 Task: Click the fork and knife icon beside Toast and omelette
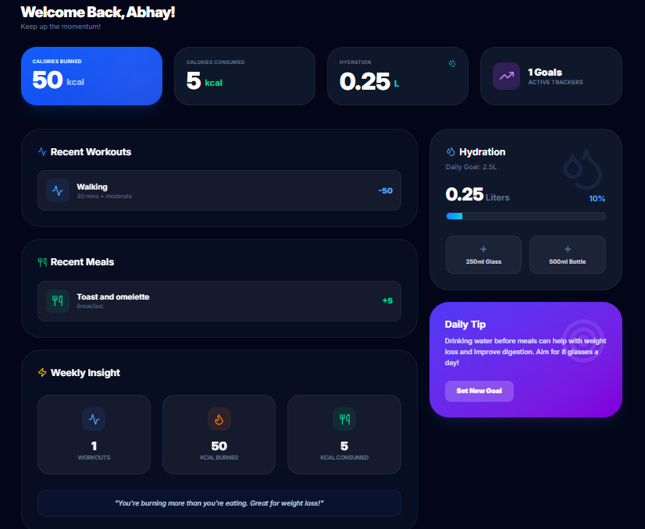point(58,300)
